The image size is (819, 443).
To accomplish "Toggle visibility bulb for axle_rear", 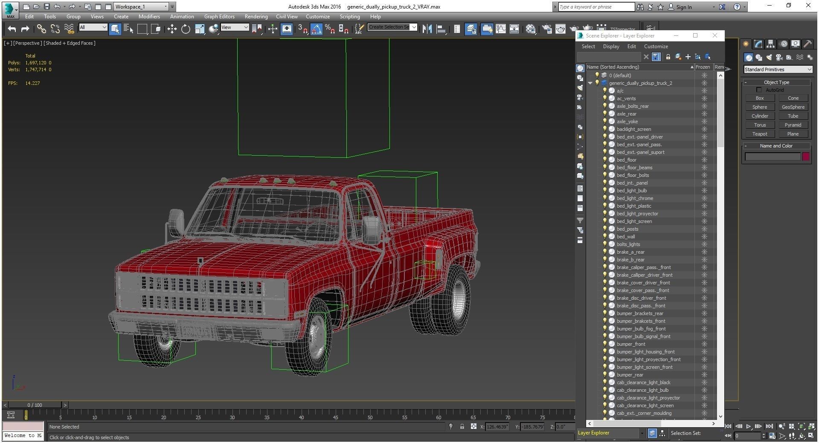I will 604,114.
